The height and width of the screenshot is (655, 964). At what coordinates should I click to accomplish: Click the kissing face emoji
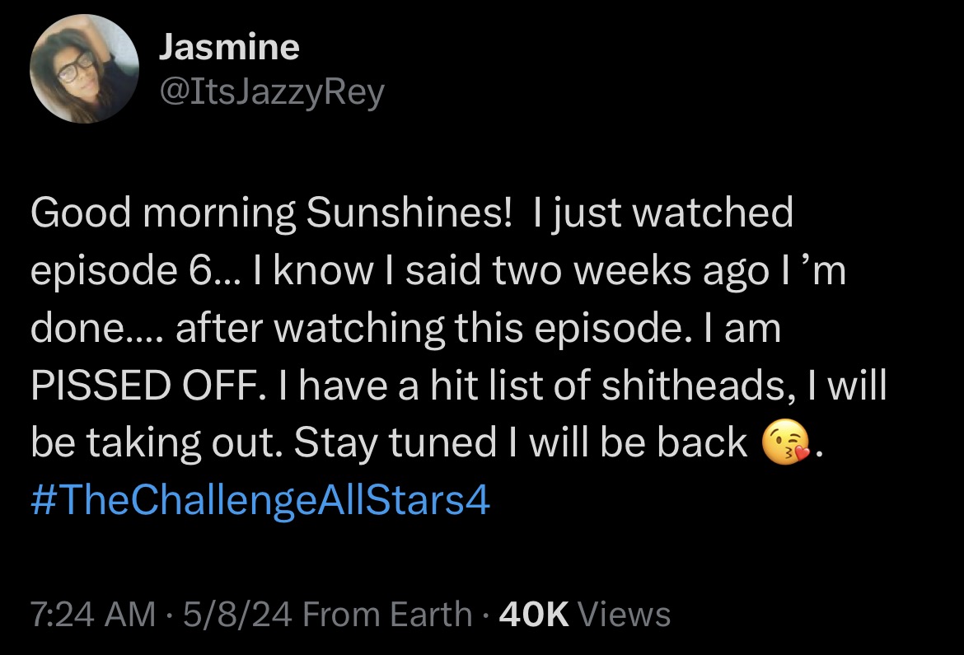[x=785, y=442]
